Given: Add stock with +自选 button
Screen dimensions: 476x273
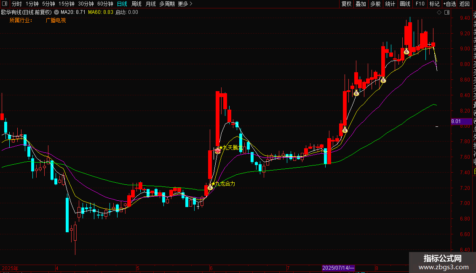Looking at the screenshot, I should (449, 4).
